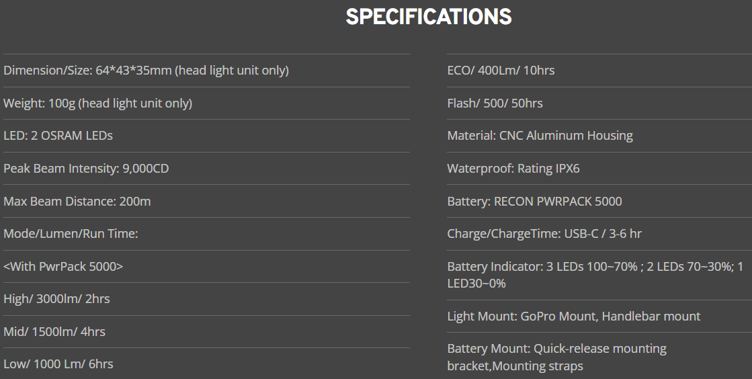The image size is (752, 379).
Task: Click the High 3000lm 2hrs row
Action: click(56, 299)
